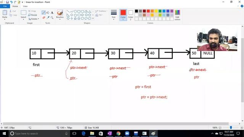The image size is (244, 137).
Task: Open Zoom app from the taskbar
Action: click(127, 134)
